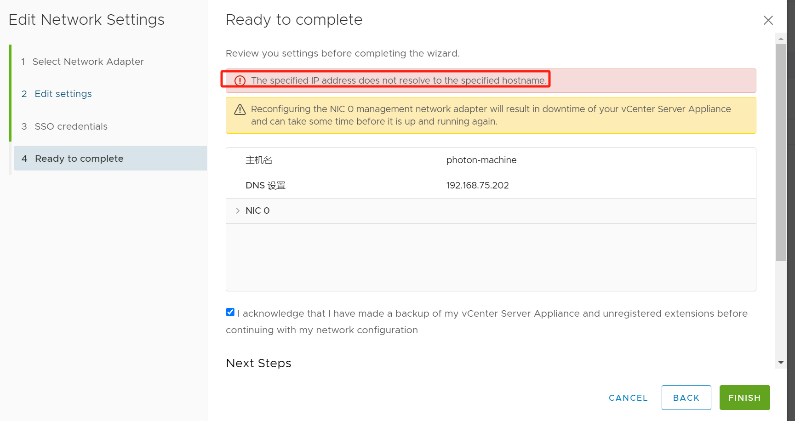Viewport: 795px width, 421px height.
Task: Click the FINISH button
Action: (x=744, y=398)
